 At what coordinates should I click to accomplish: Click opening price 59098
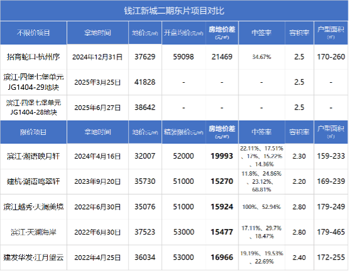184,57
